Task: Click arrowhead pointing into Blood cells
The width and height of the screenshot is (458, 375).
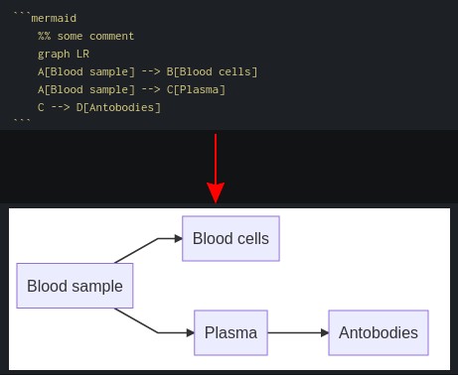Action: point(179,238)
